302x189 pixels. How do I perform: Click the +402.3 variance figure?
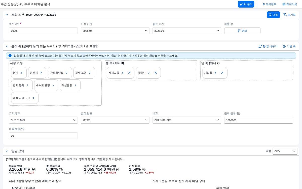(x=30, y=173)
